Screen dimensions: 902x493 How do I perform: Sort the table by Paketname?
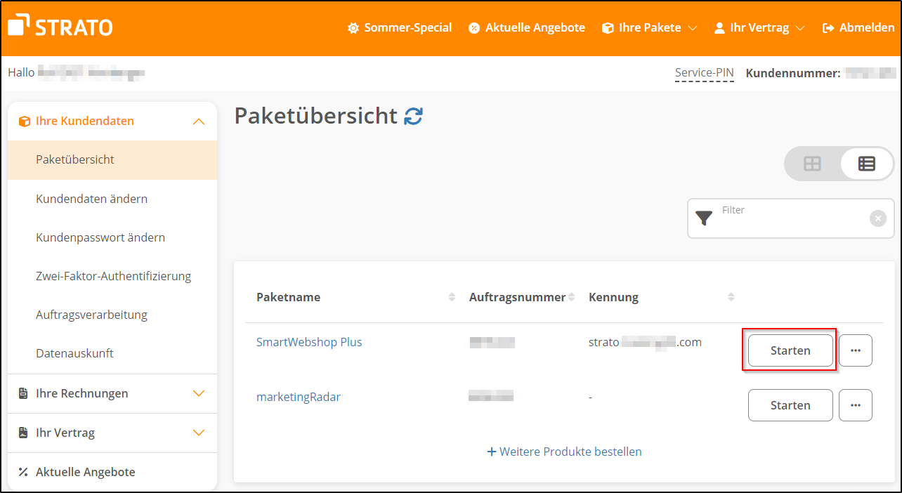(x=452, y=296)
